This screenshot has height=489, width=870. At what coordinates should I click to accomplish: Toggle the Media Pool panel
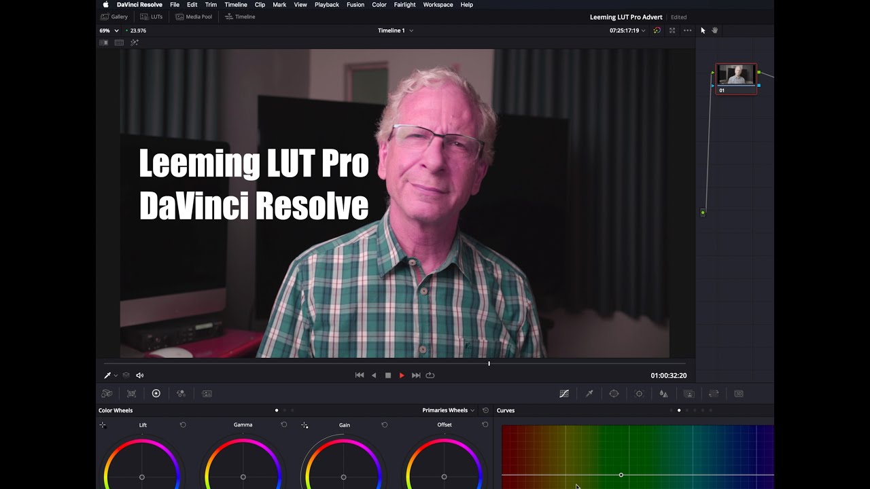pyautogui.click(x=194, y=16)
